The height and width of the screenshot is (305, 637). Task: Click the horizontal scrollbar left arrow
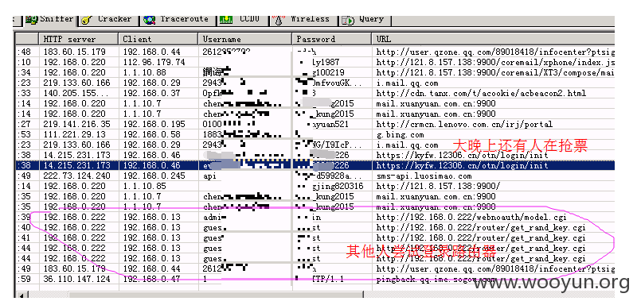click(21, 295)
